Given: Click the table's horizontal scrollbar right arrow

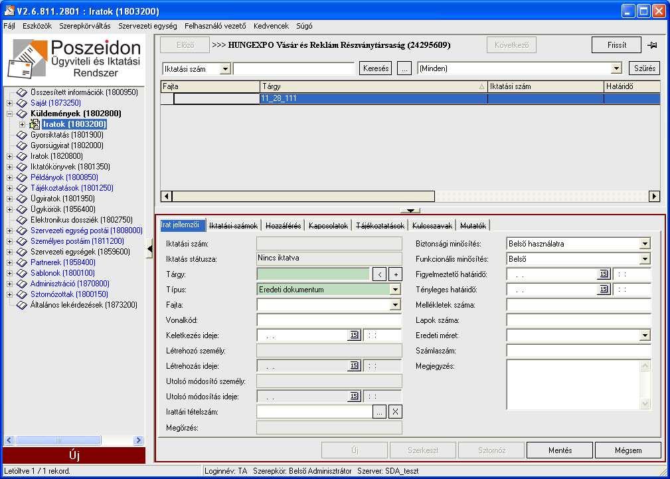Looking at the screenshot, I should click(x=654, y=196).
